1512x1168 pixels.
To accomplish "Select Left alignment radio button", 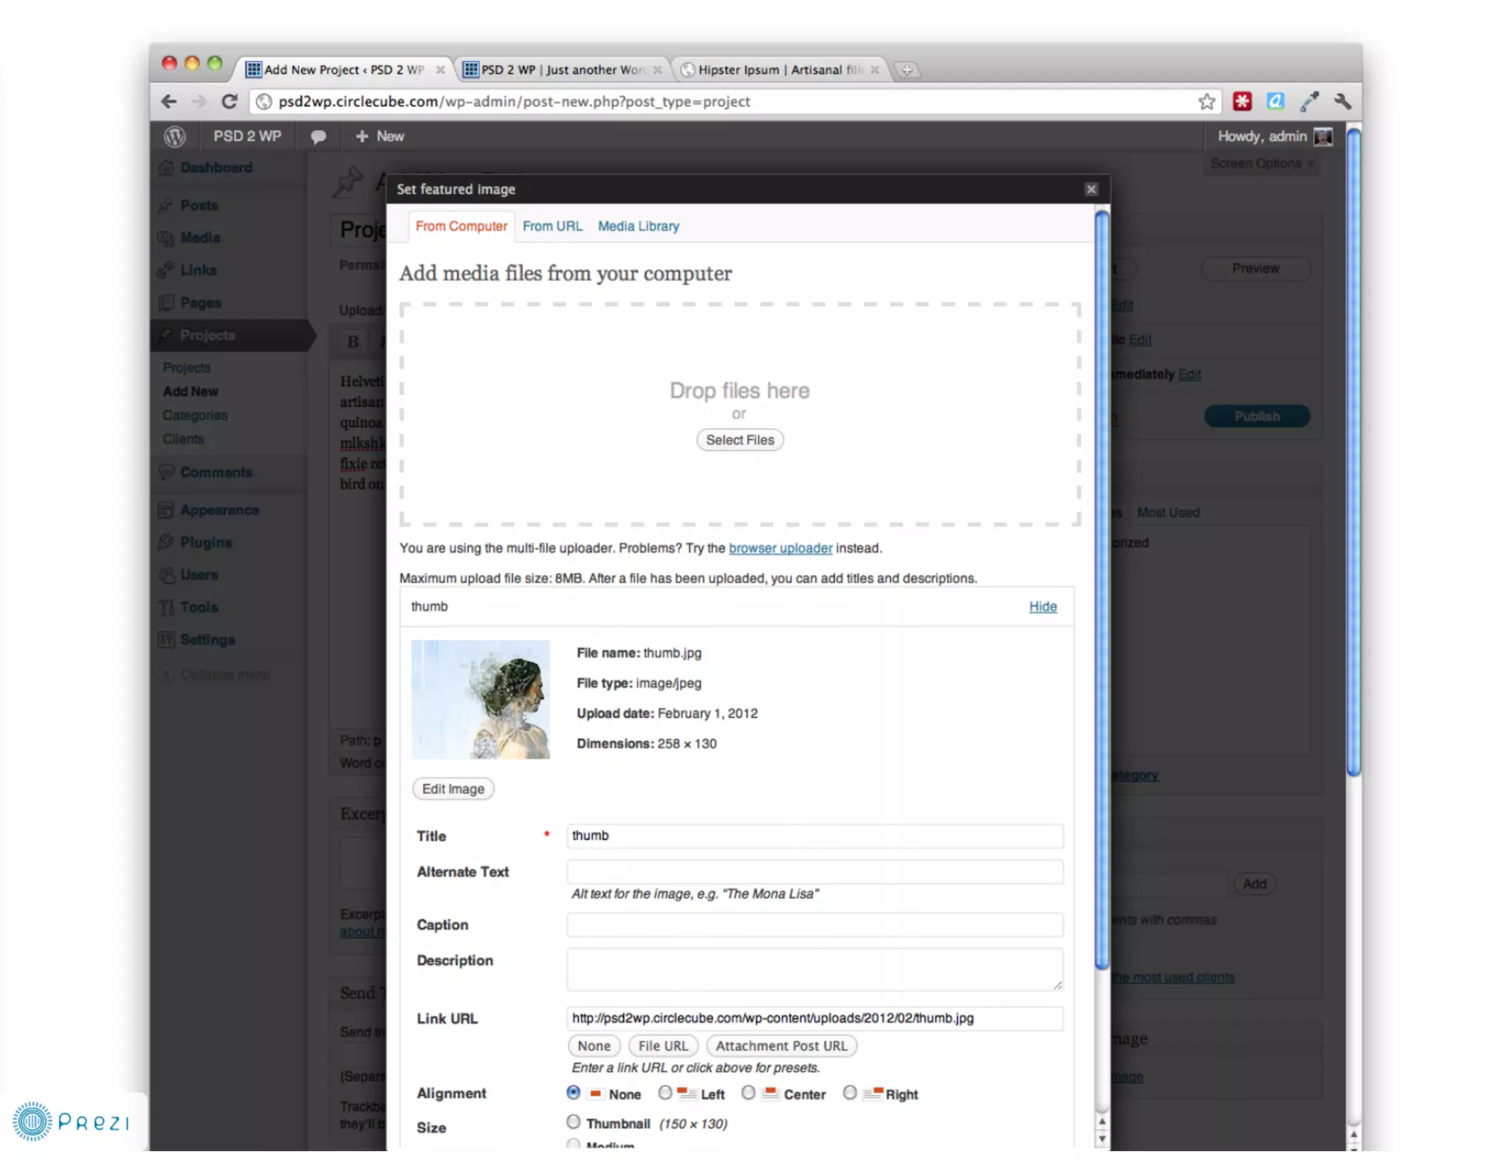I will point(665,1092).
